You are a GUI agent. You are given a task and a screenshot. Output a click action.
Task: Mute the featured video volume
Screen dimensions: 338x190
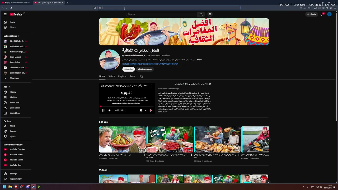110,111
